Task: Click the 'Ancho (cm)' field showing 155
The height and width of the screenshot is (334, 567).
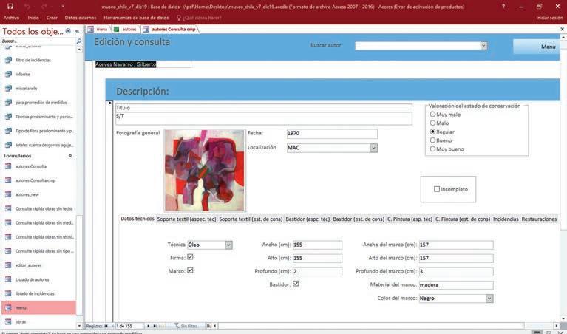Action: click(317, 245)
